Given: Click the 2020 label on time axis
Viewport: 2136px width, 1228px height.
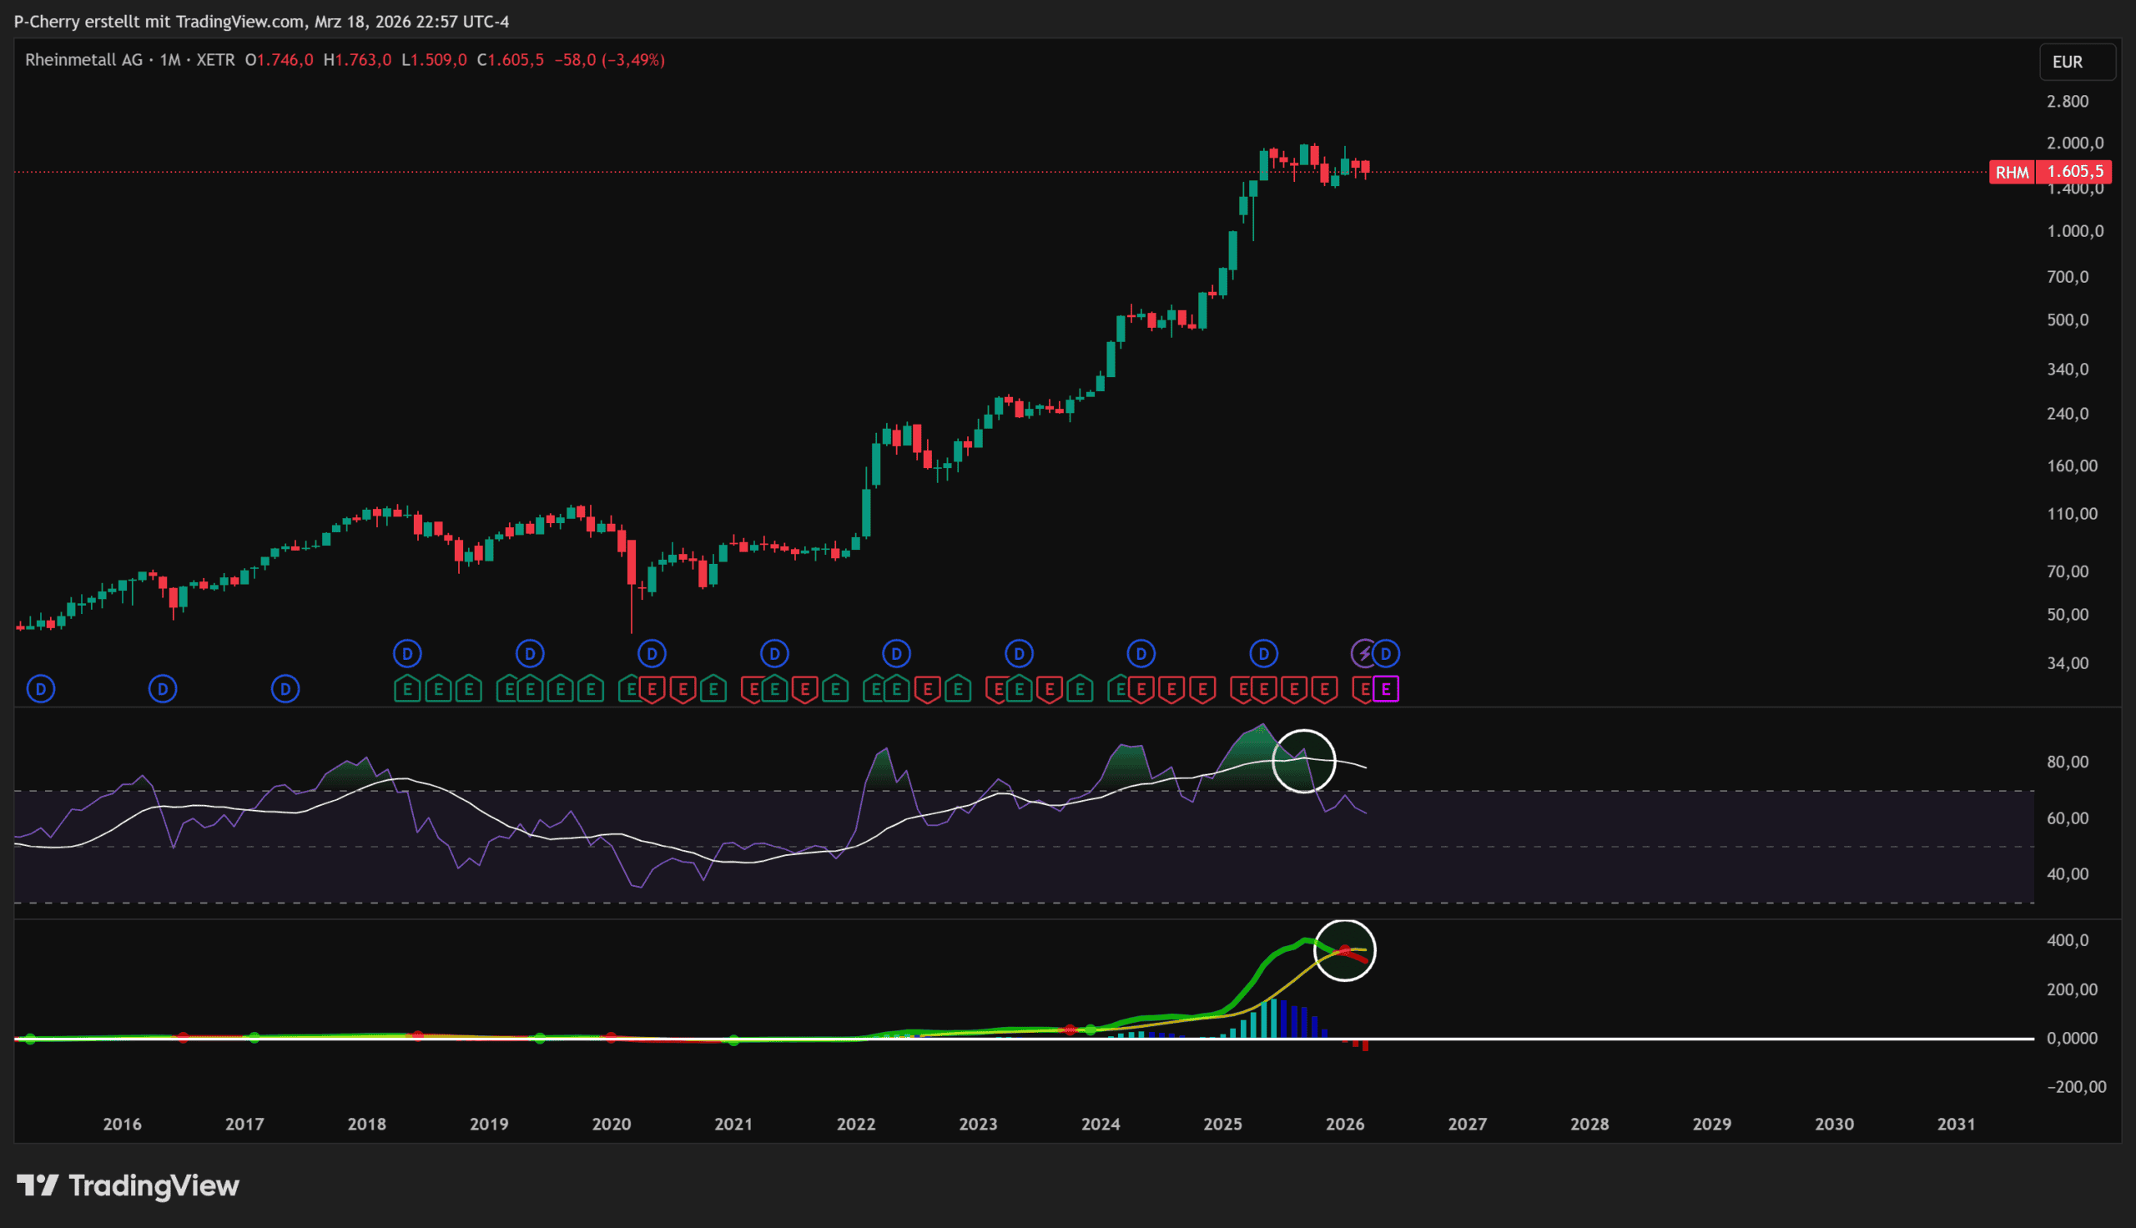Looking at the screenshot, I should pyautogui.click(x=611, y=1124).
